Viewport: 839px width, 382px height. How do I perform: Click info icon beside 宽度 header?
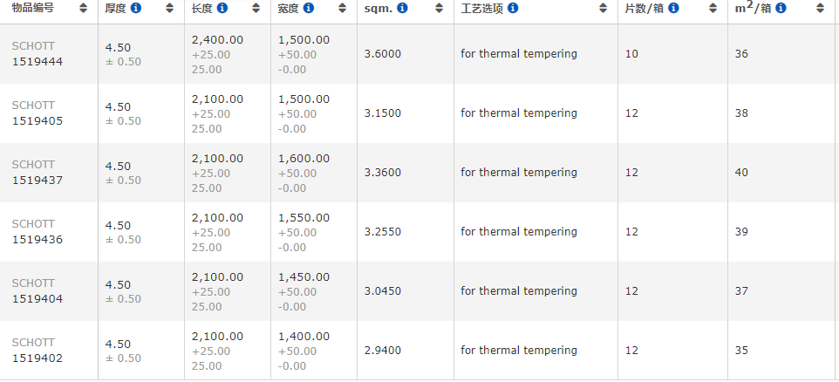(x=309, y=8)
